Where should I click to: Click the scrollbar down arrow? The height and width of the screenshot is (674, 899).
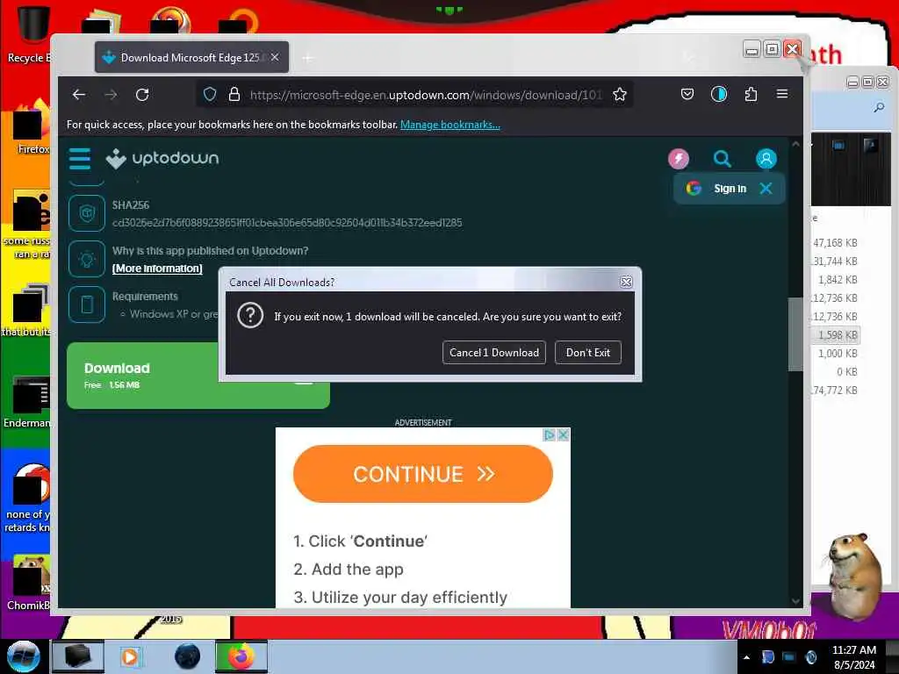pyautogui.click(x=795, y=600)
